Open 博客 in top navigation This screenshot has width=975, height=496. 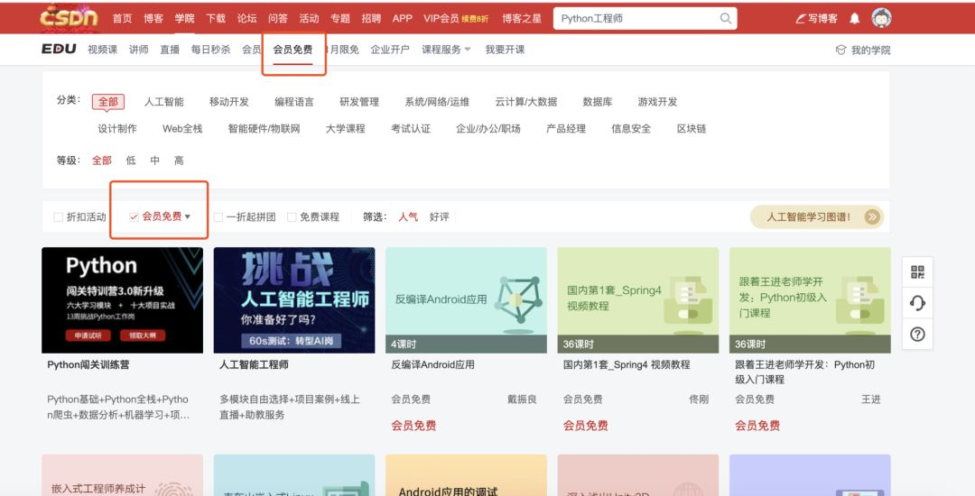tap(153, 19)
